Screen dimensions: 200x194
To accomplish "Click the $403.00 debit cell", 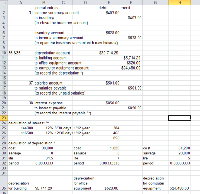I will tap(109, 13).
